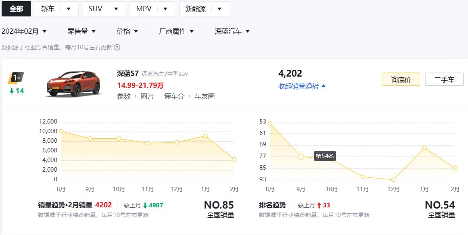Open the 轿车 dropdown arrow
Image resolution: width=468 pixels, height=235 pixels.
point(69,9)
